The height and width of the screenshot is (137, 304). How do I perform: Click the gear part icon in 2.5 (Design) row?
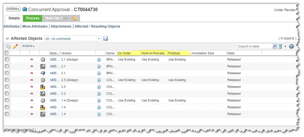[43, 80]
